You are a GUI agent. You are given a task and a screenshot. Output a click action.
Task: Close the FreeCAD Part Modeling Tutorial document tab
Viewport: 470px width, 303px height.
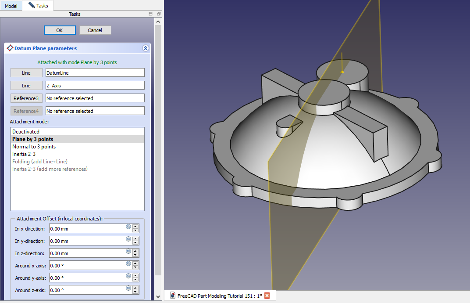pyautogui.click(x=267, y=296)
